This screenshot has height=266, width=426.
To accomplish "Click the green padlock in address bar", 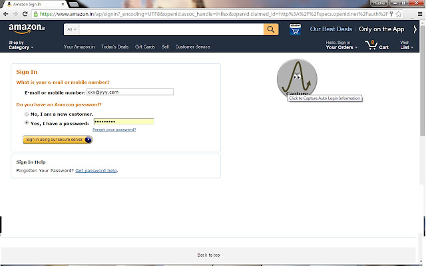I will click(35, 14).
